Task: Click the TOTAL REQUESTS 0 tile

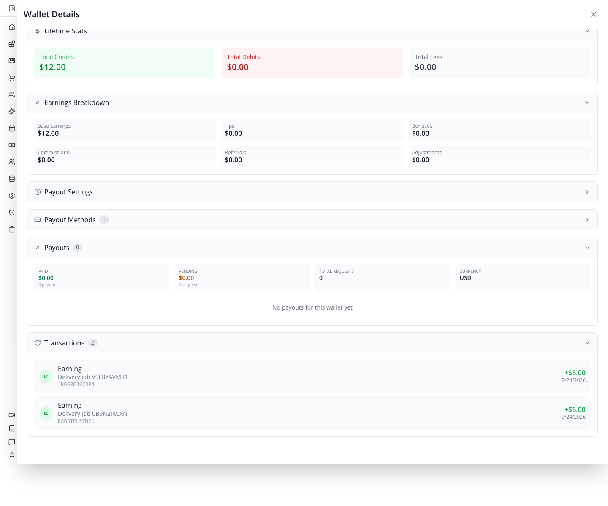Action: coord(383,278)
